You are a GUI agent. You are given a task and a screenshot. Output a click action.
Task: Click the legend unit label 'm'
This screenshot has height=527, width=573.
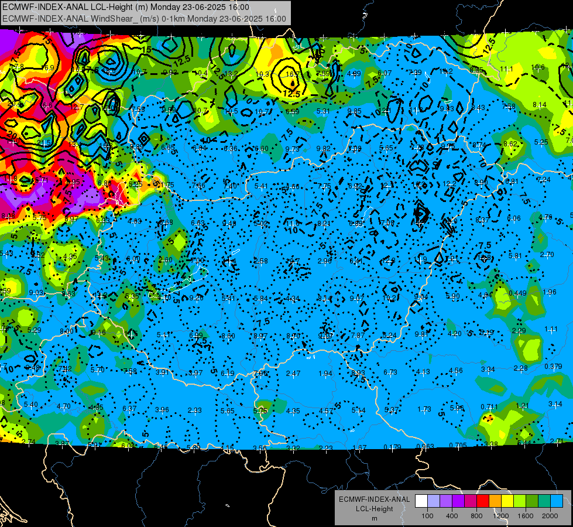pyautogui.click(x=374, y=518)
